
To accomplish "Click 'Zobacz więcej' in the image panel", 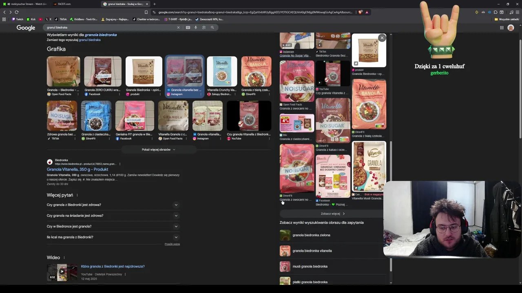I will click(x=333, y=214).
